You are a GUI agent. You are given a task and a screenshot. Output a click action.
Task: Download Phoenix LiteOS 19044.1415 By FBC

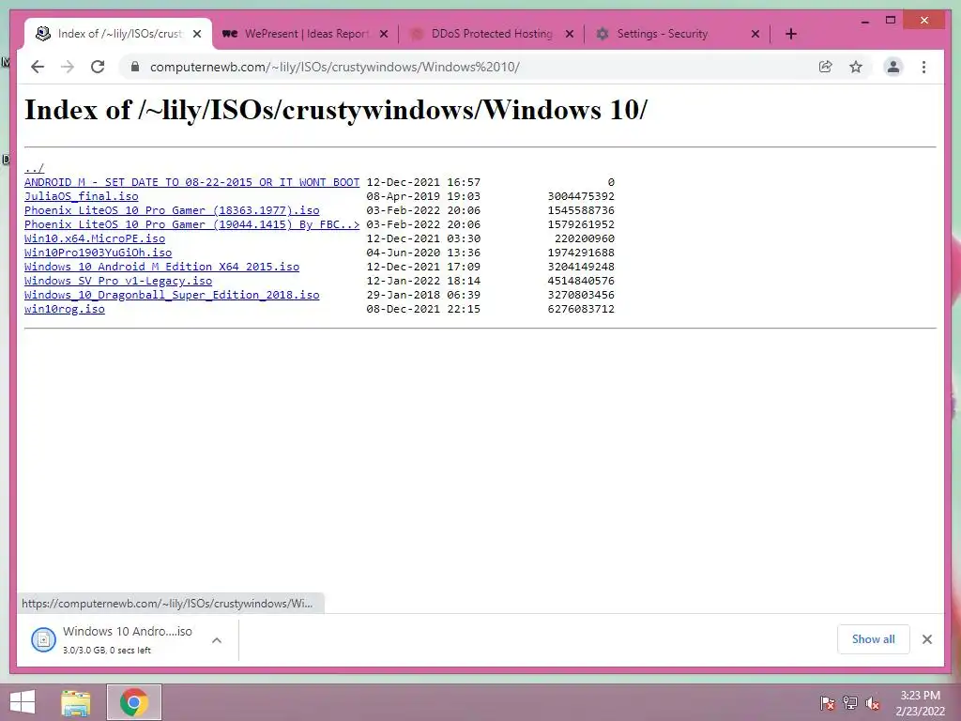tap(191, 224)
